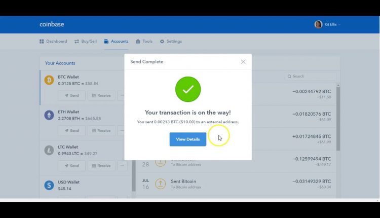This screenshot has width=380, height=218.
Task: Click the user profile avatar picture
Action: click(318, 24)
